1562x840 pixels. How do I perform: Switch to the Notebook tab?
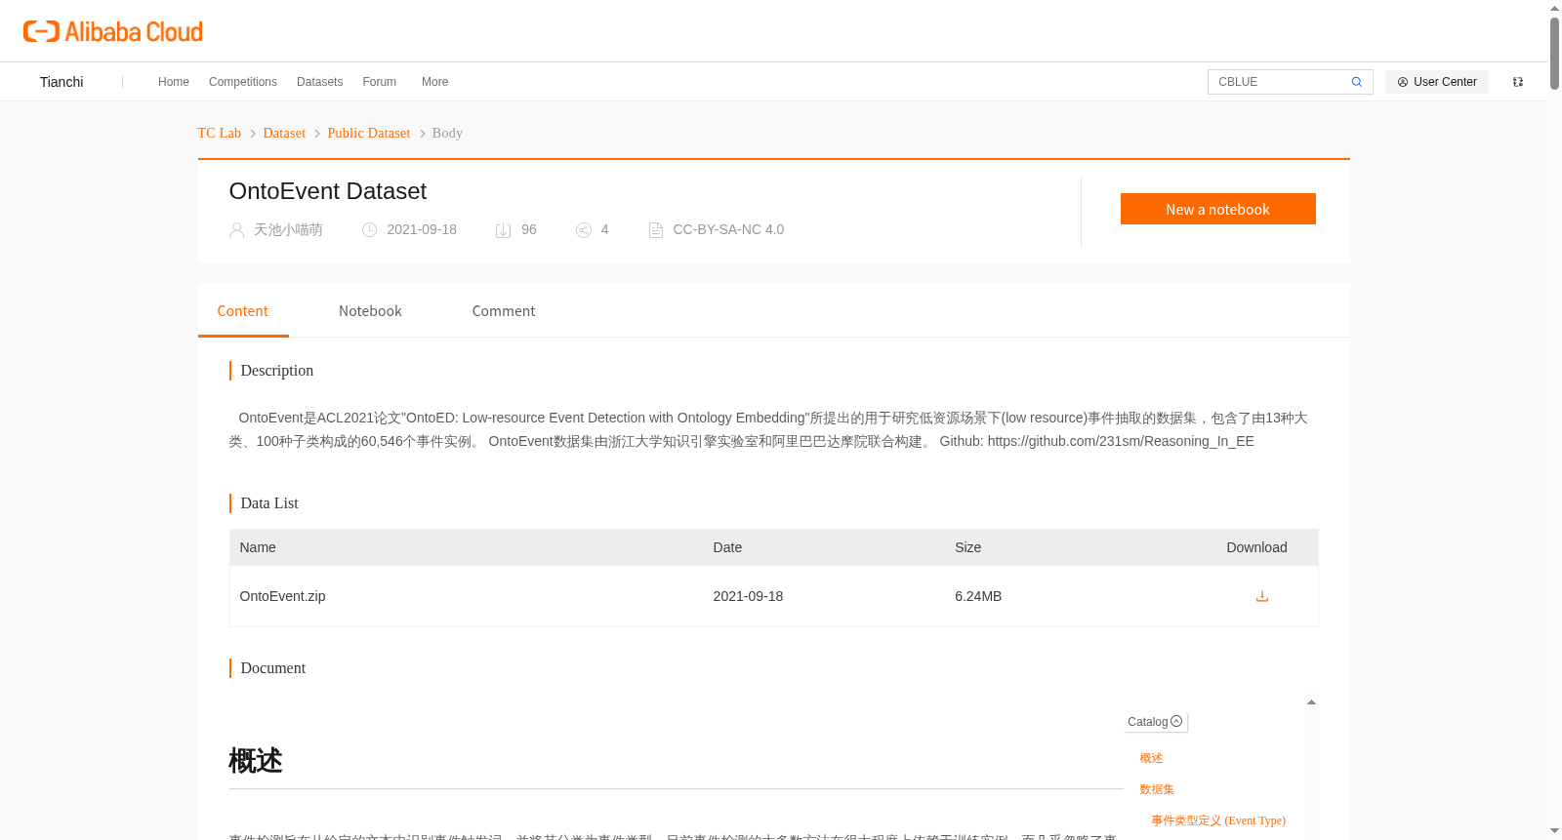tap(370, 311)
